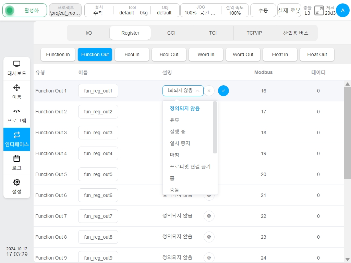The height and width of the screenshot is (263, 351).
Task: Switch to the TCI tab
Action: (x=213, y=33)
